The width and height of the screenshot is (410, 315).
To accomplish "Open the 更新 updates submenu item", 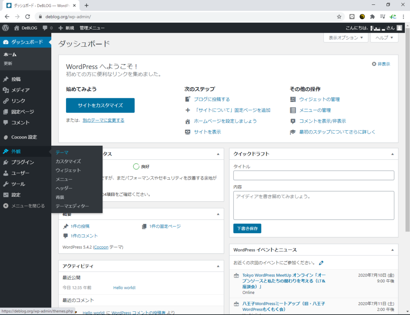I will (8, 63).
